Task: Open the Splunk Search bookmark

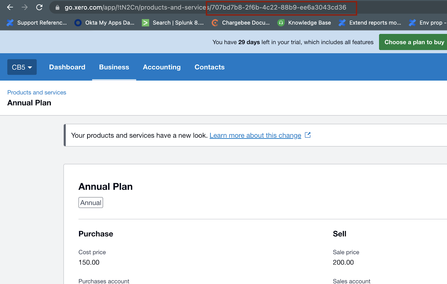Action: click(x=173, y=23)
